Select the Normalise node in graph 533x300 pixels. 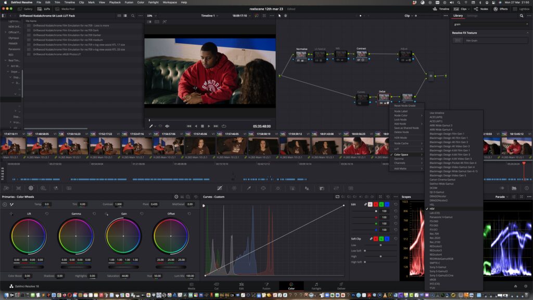[x=301, y=55]
